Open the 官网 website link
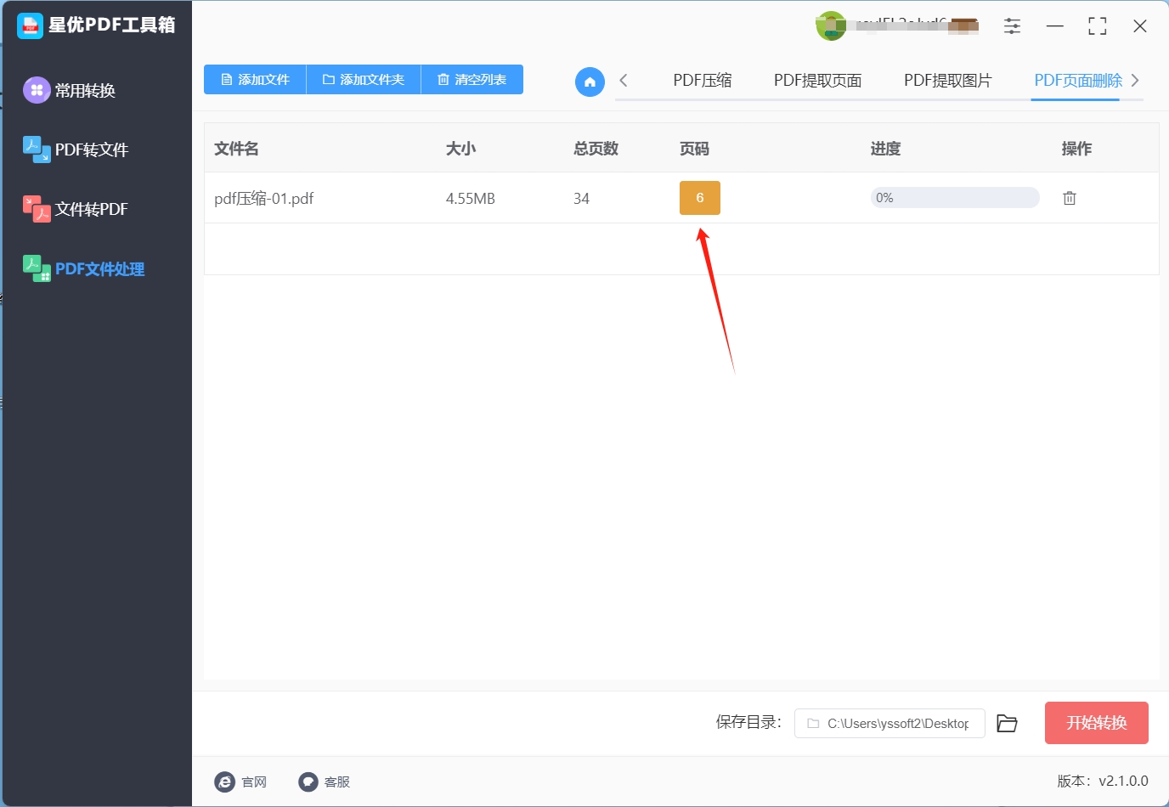The width and height of the screenshot is (1169, 807). click(241, 782)
